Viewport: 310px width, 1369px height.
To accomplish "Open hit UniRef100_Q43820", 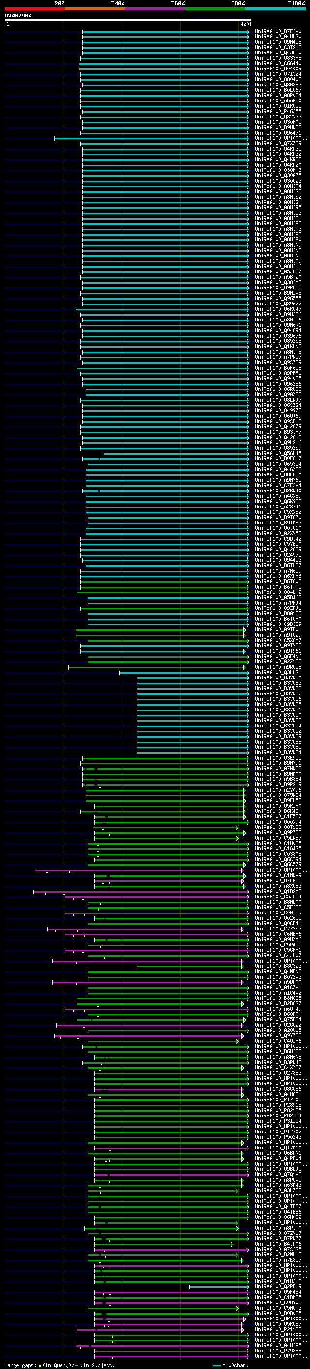I will tap(278, 52).
